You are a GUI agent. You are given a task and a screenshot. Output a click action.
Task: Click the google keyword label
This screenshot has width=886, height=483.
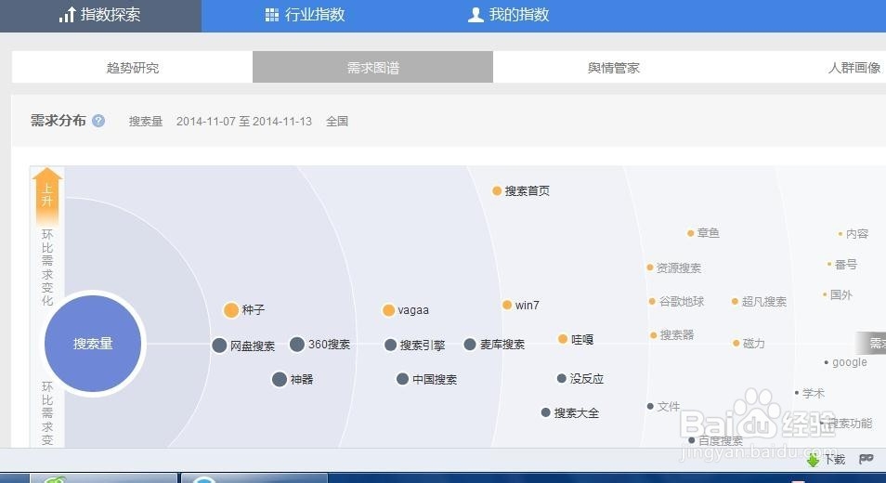[x=849, y=362]
